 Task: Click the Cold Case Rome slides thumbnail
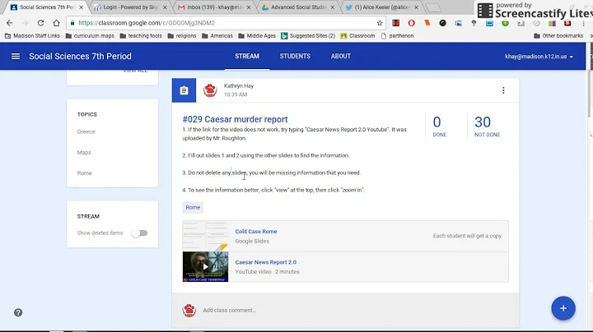[x=205, y=236]
